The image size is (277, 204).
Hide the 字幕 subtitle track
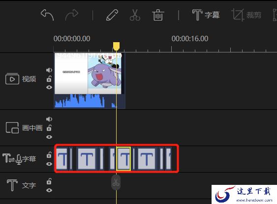click(49, 164)
